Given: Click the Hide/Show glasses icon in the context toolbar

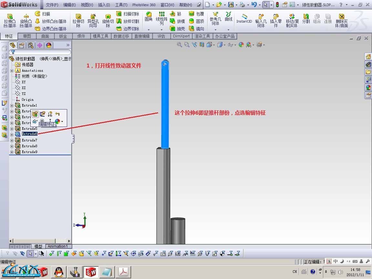Looking at the screenshot, I should click(x=35, y=121).
